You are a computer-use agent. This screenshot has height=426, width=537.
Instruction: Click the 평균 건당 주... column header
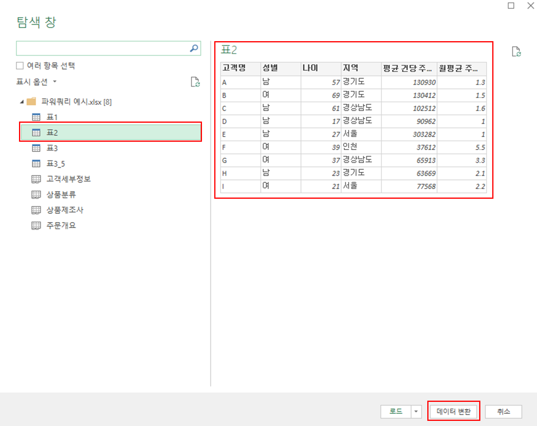409,68
